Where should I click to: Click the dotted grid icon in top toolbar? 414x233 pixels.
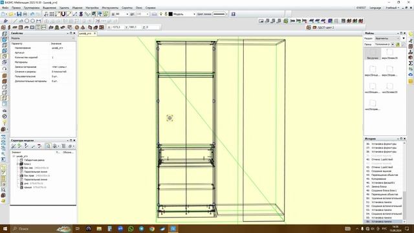(52, 14)
